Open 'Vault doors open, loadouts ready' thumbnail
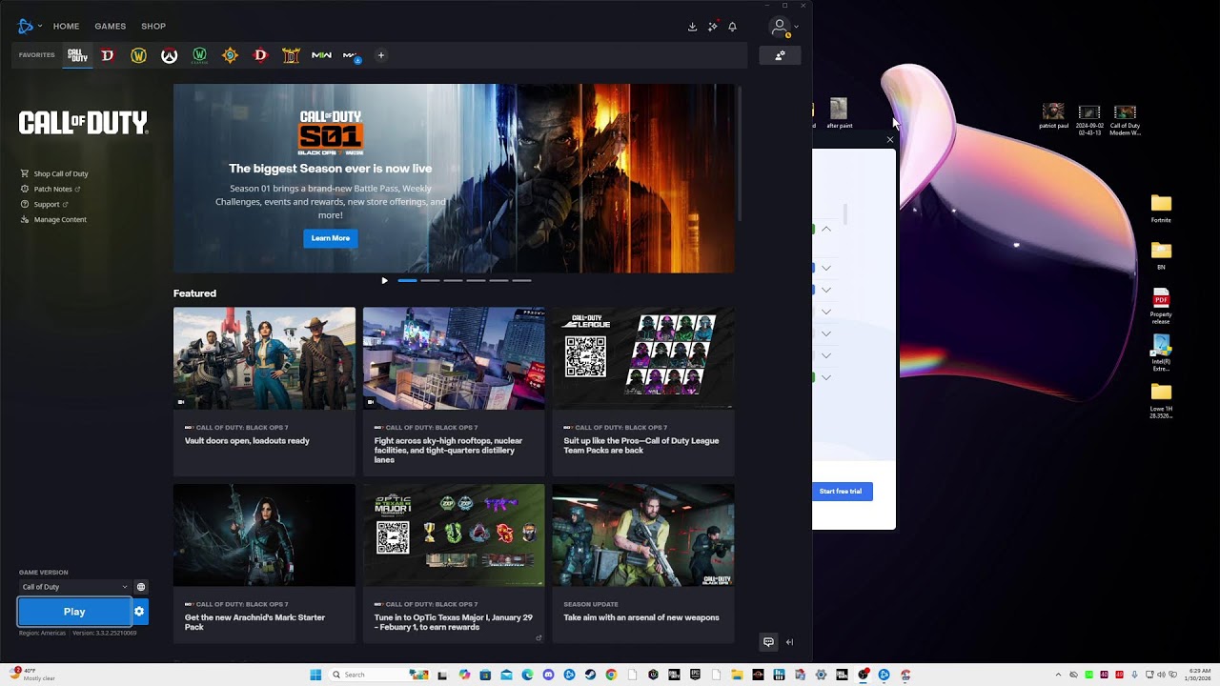 point(264,358)
